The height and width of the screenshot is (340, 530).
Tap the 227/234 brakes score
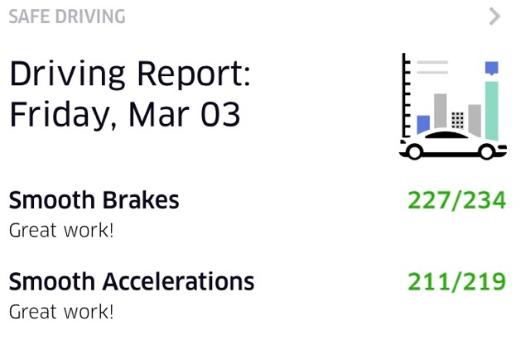[x=456, y=199]
